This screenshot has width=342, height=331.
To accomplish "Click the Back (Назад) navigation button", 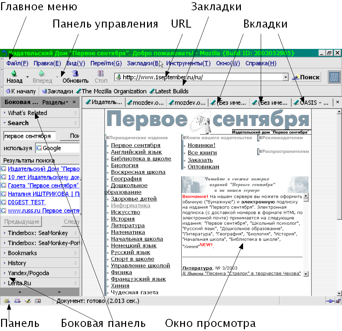I will tap(14, 76).
